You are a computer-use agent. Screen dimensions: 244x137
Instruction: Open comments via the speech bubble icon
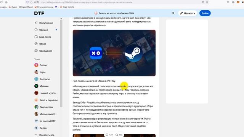point(117,135)
